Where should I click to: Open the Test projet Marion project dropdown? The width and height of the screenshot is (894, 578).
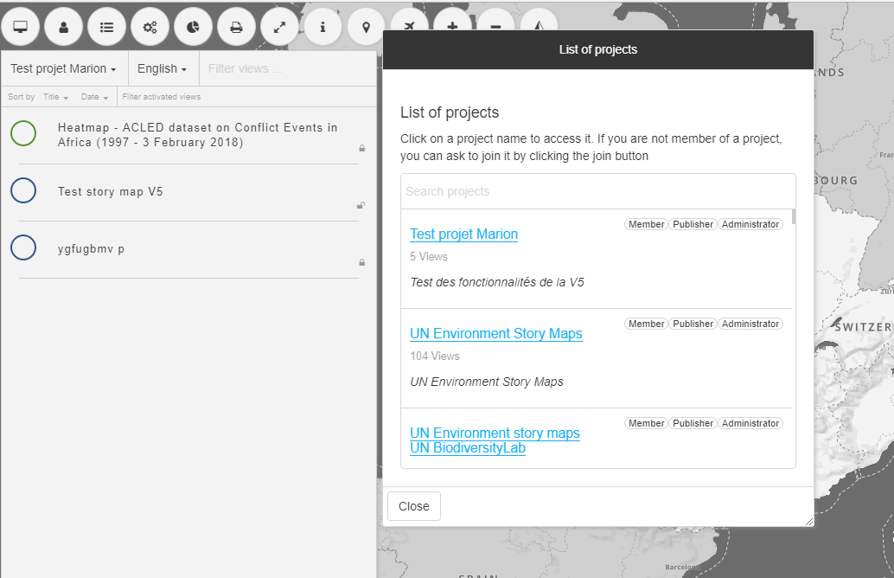click(x=63, y=69)
